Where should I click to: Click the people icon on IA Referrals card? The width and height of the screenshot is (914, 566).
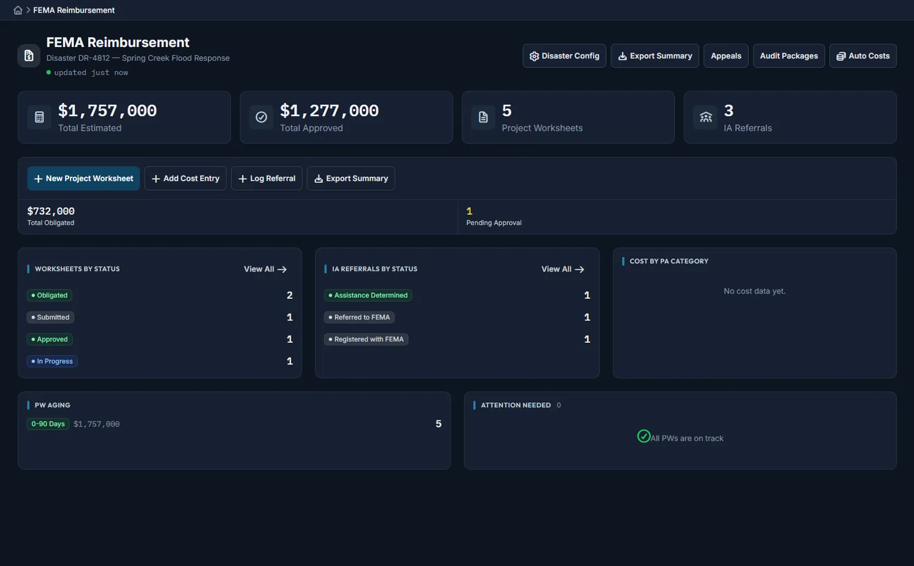pos(705,117)
